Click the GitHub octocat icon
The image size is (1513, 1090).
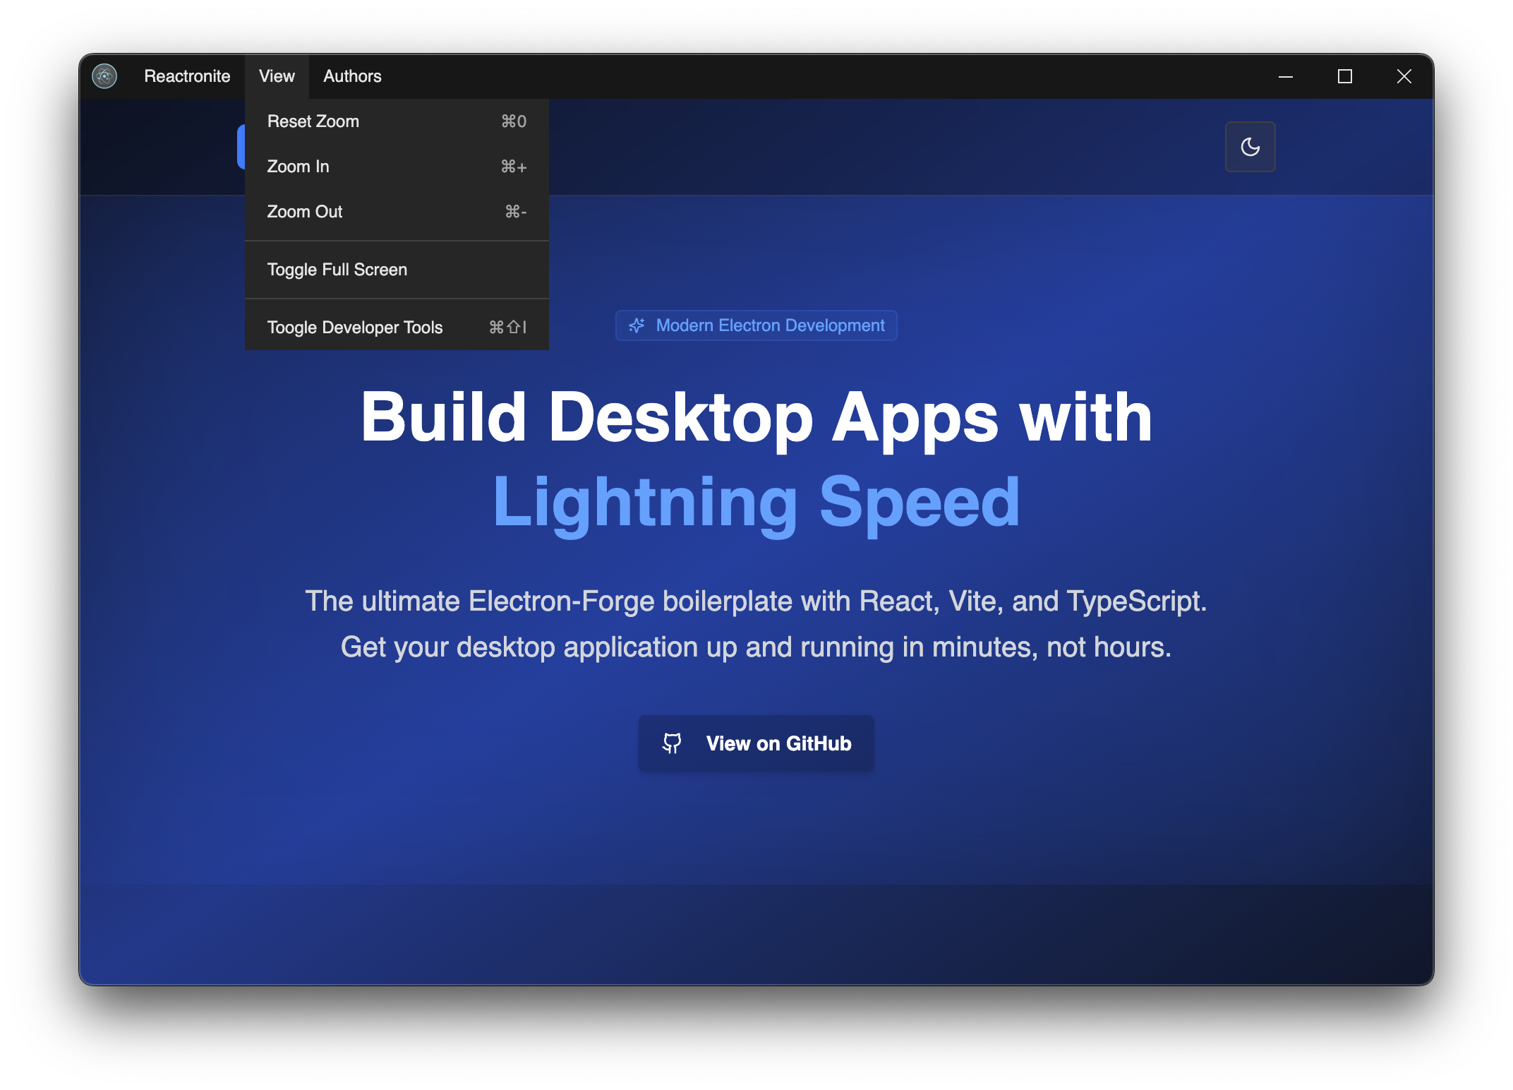(672, 743)
